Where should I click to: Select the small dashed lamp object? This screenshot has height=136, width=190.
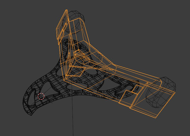coord(99,57)
